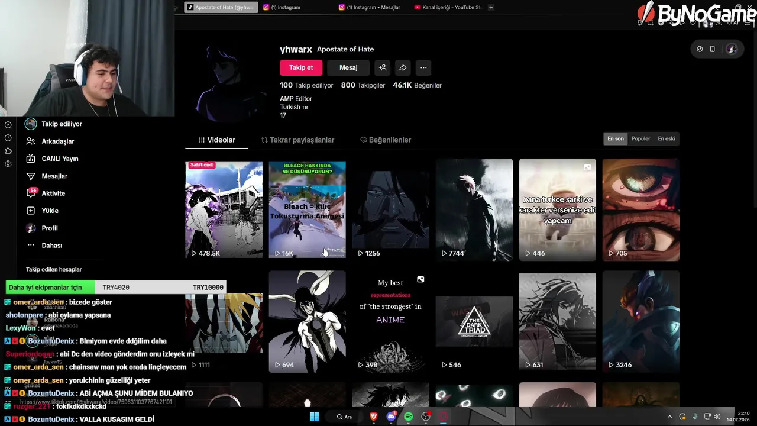
Task: Open the video with 1256 views
Action: point(390,209)
